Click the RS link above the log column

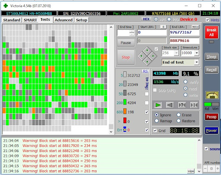pyautogui.click(x=145, y=71)
